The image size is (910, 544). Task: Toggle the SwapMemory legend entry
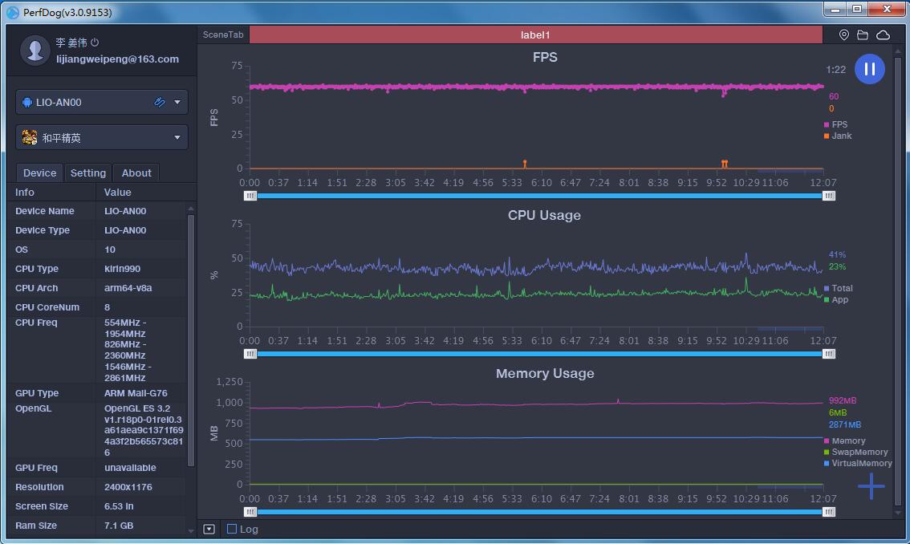point(859,452)
